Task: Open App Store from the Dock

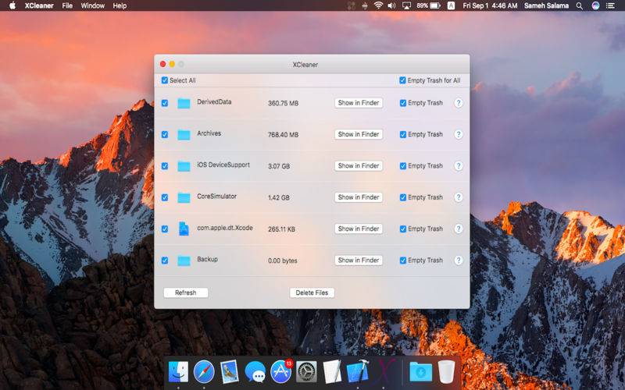Action: [281, 372]
